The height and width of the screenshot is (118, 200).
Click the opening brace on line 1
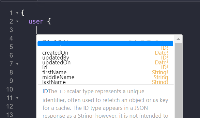(x=23, y=13)
